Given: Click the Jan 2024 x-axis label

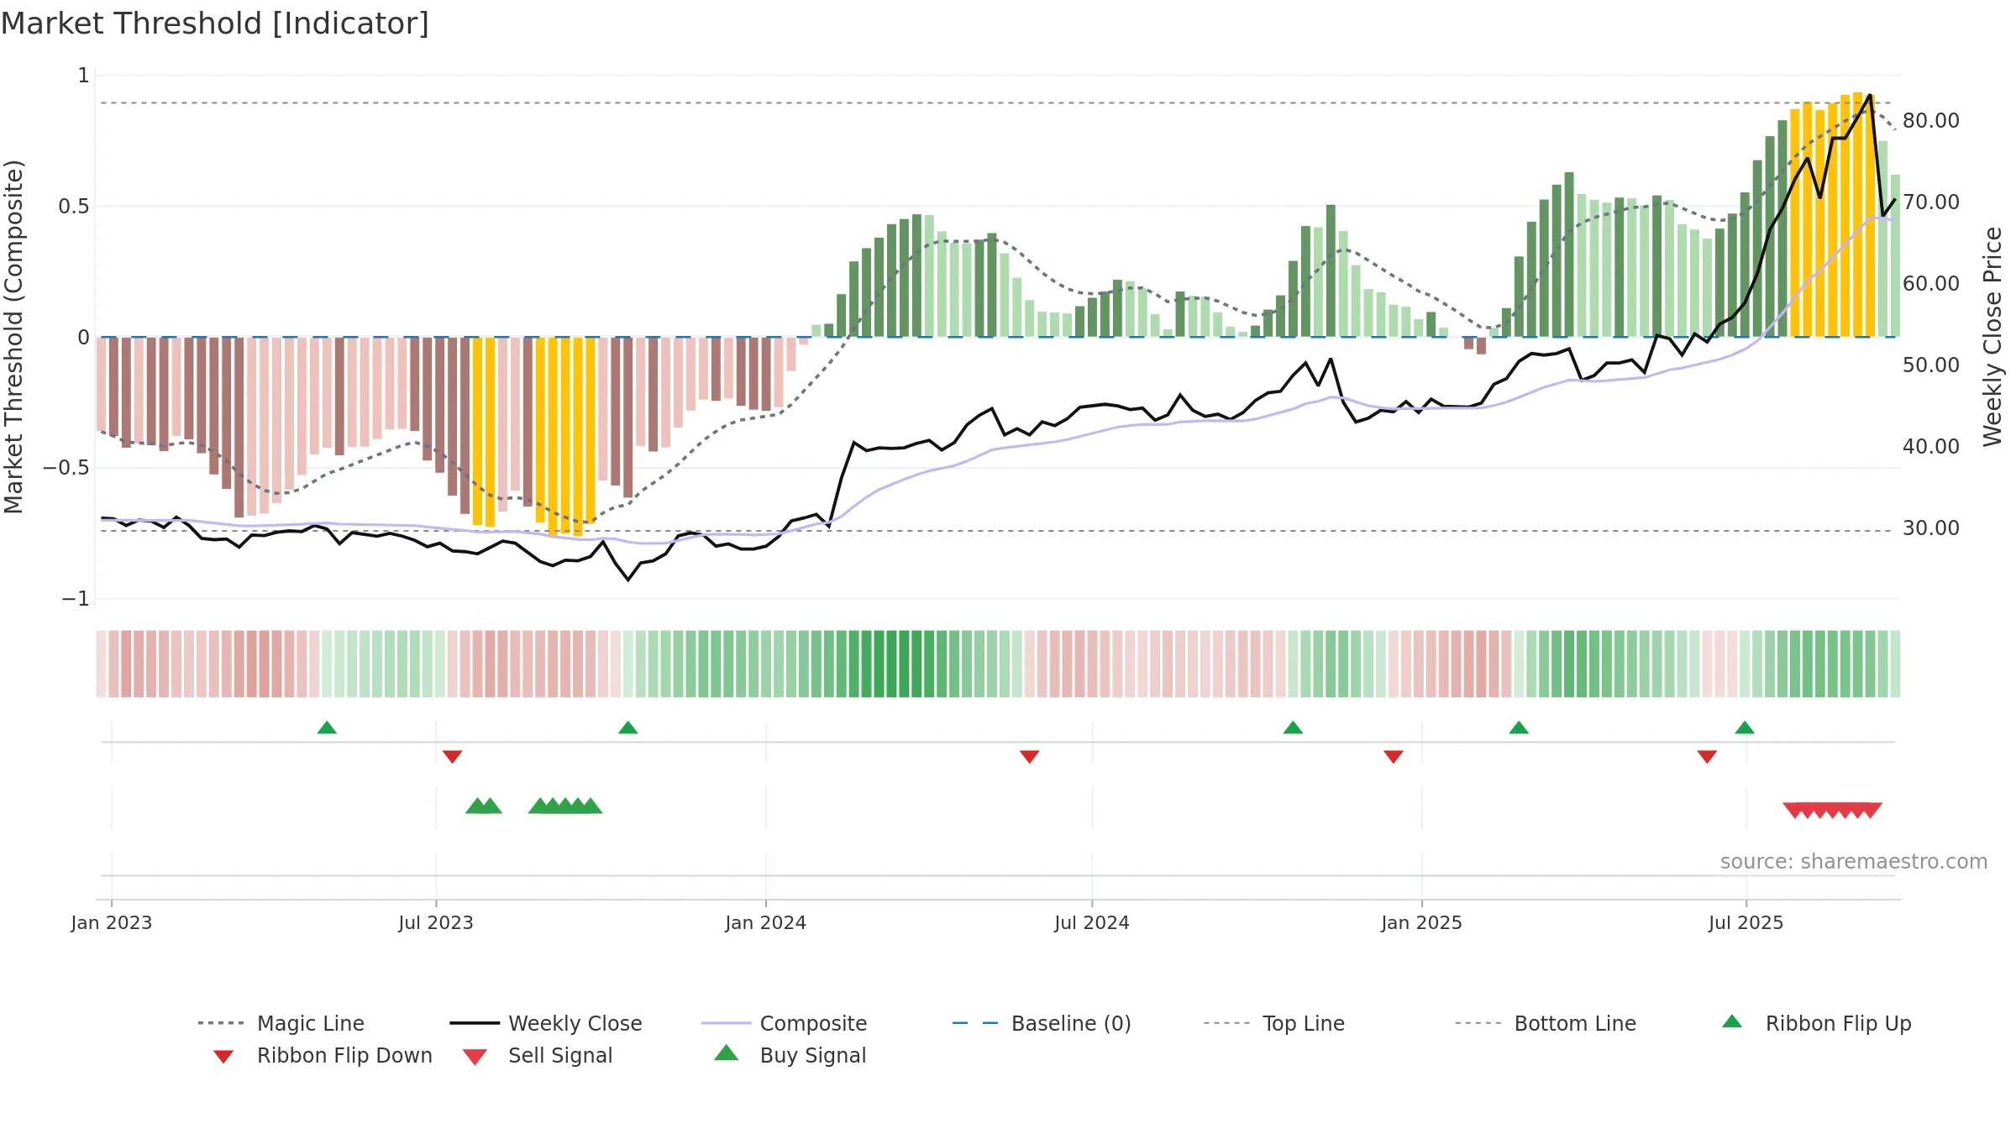Looking at the screenshot, I should click(766, 923).
